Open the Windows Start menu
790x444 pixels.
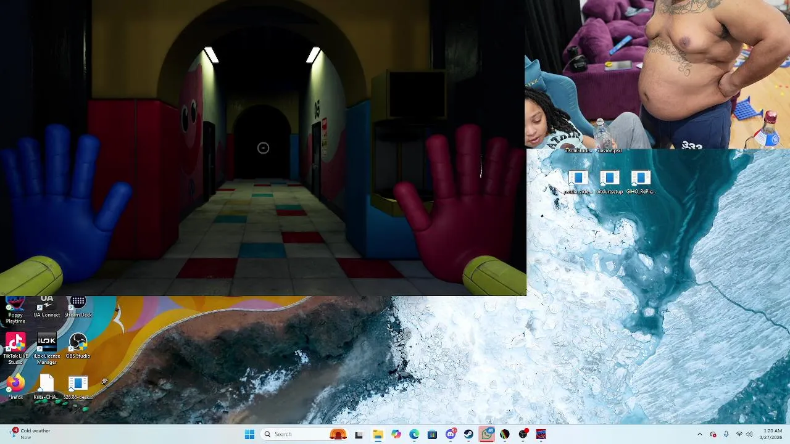249,434
